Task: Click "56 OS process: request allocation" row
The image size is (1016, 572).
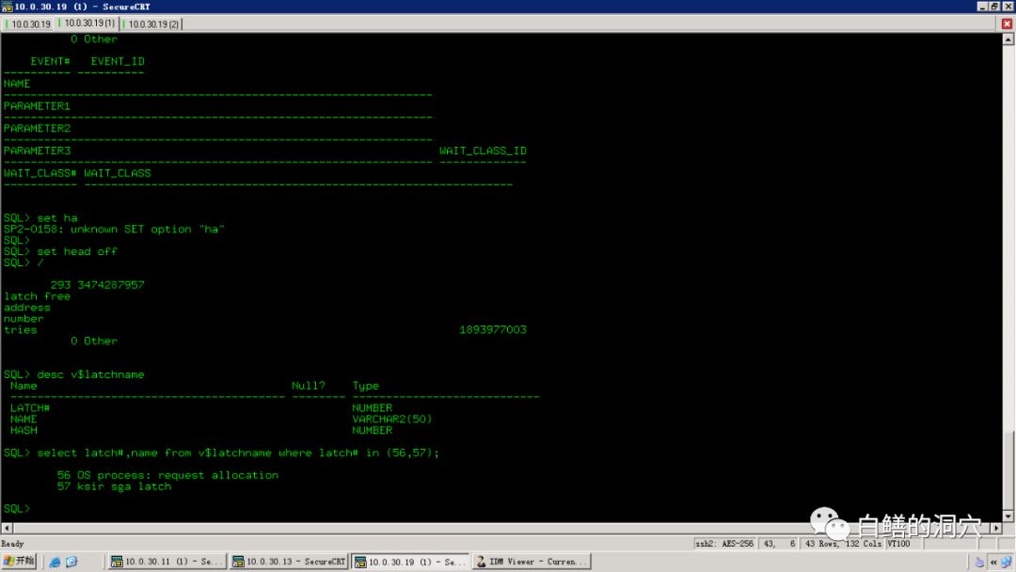Action: tap(167, 475)
